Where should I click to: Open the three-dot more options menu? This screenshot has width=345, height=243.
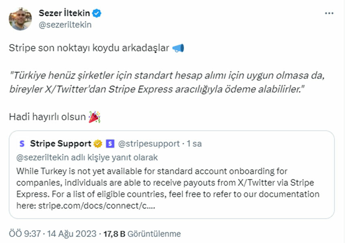pyautogui.click(x=329, y=13)
